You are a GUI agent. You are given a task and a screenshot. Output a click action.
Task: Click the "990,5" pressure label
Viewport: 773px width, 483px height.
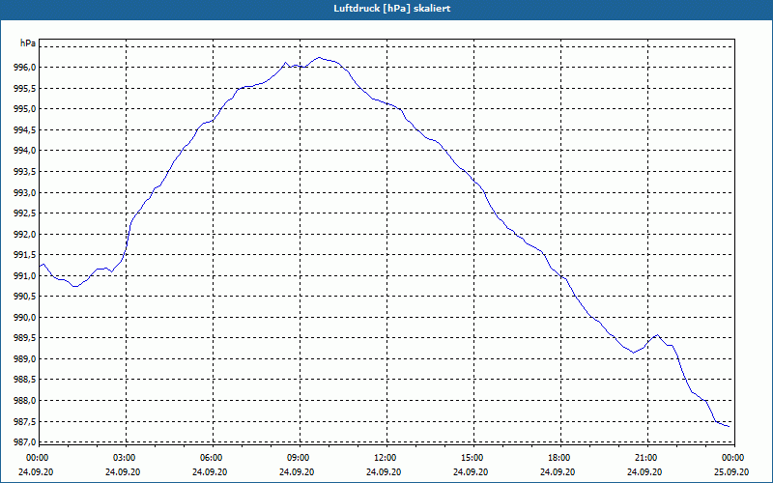point(27,297)
